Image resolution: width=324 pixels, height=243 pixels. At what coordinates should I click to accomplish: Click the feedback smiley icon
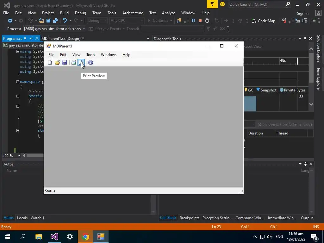pyautogui.click(x=222, y=4)
